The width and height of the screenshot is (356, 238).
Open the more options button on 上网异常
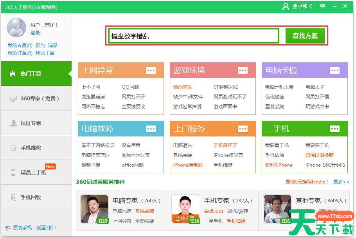click(x=151, y=70)
